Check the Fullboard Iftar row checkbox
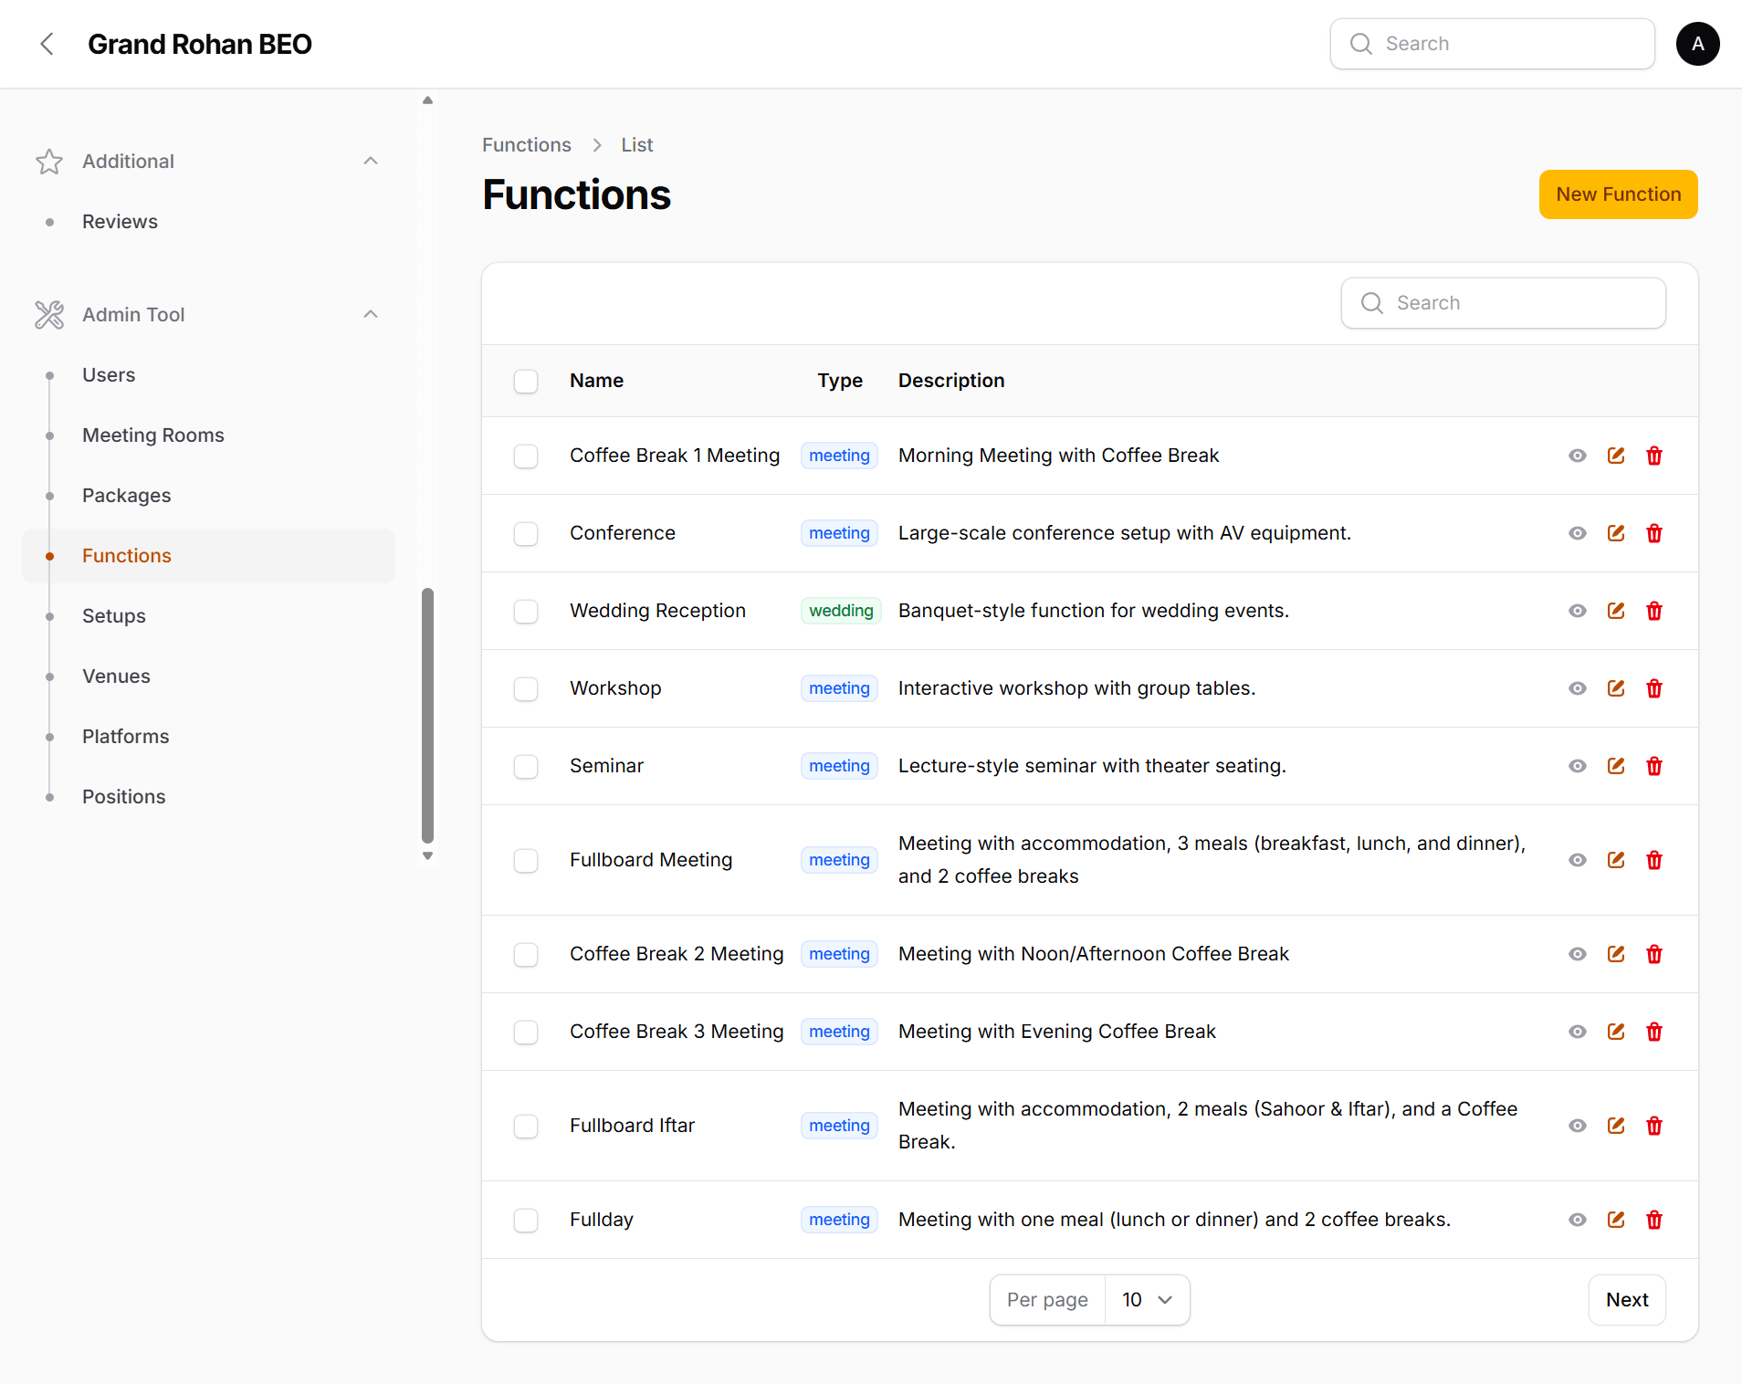 click(x=526, y=1126)
